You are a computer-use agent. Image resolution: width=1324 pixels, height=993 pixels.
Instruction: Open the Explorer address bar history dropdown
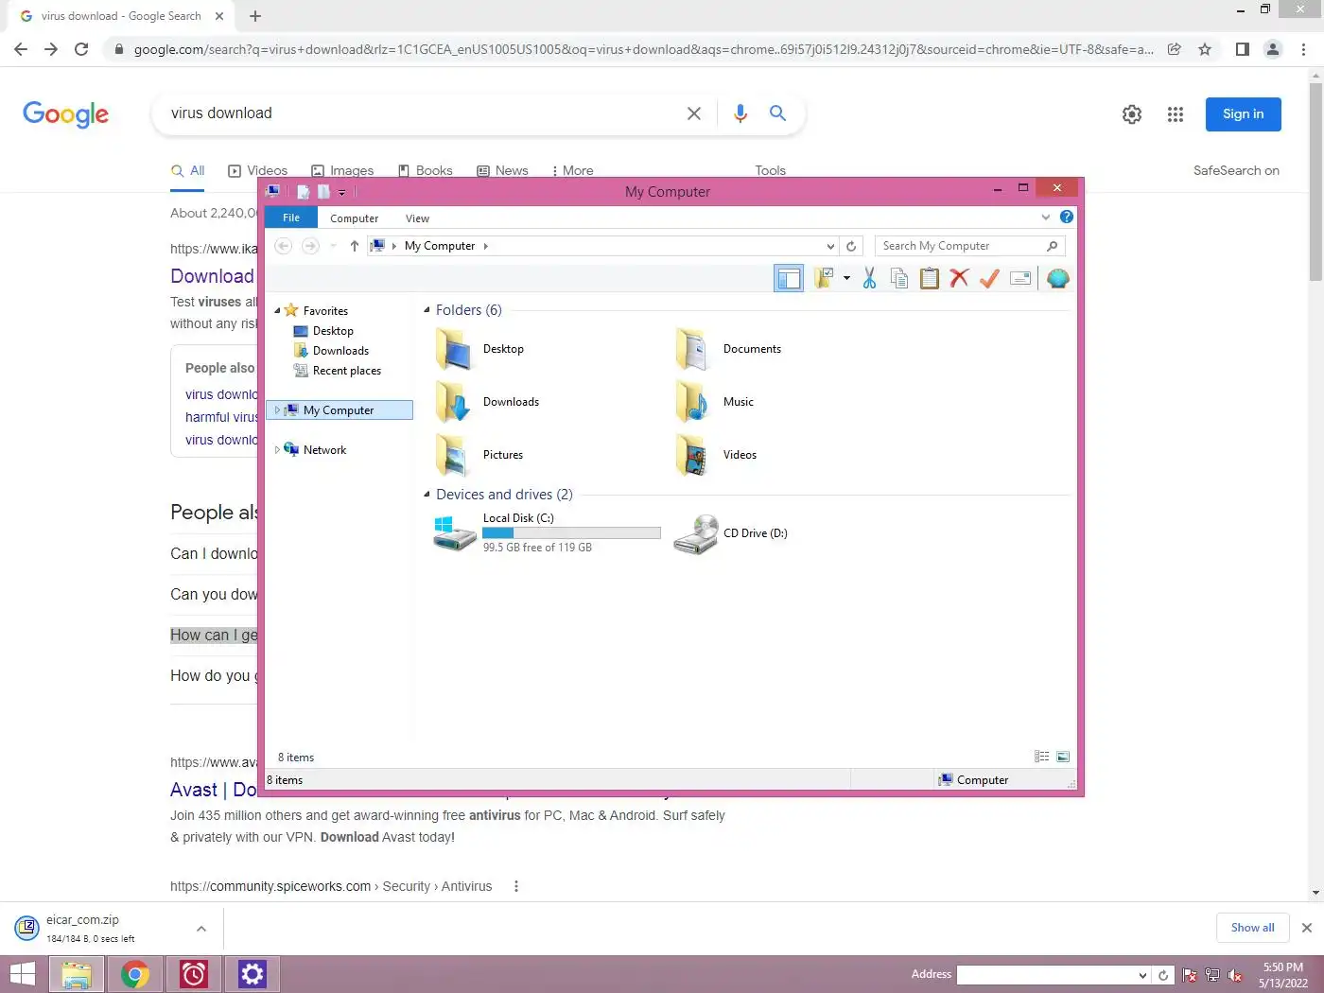coord(830,246)
